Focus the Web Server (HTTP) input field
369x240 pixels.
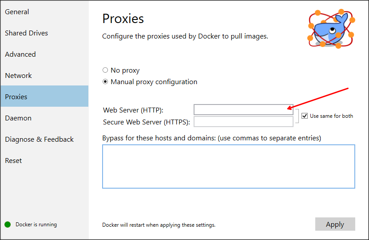(x=243, y=109)
